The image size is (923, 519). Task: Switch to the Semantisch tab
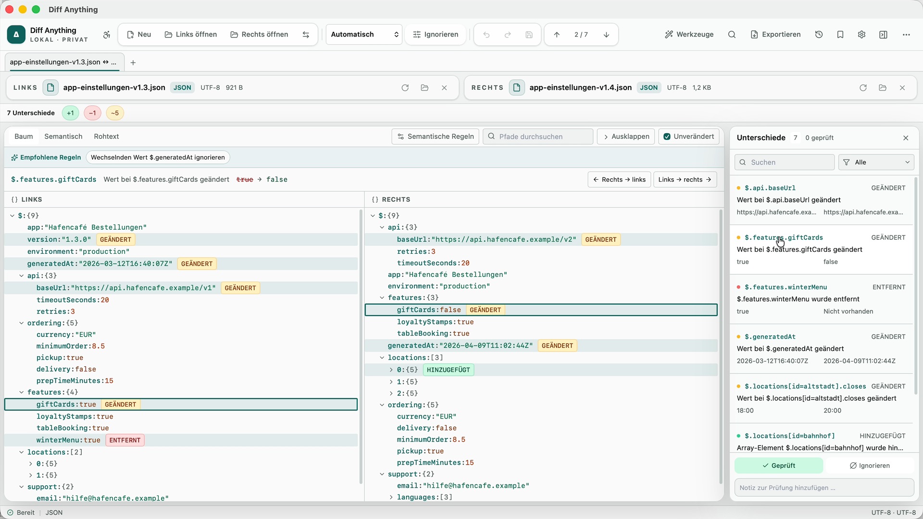(63, 136)
